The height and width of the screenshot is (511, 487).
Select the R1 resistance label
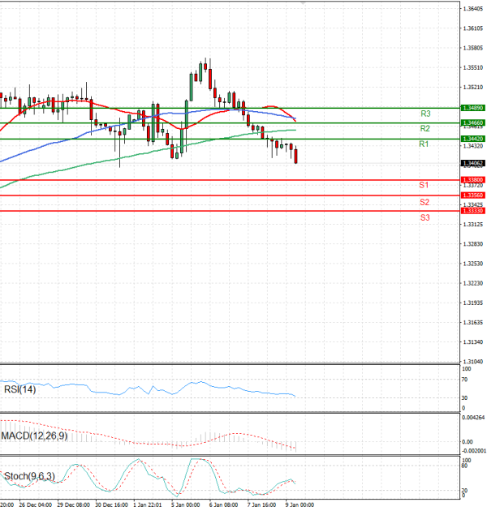tap(424, 144)
